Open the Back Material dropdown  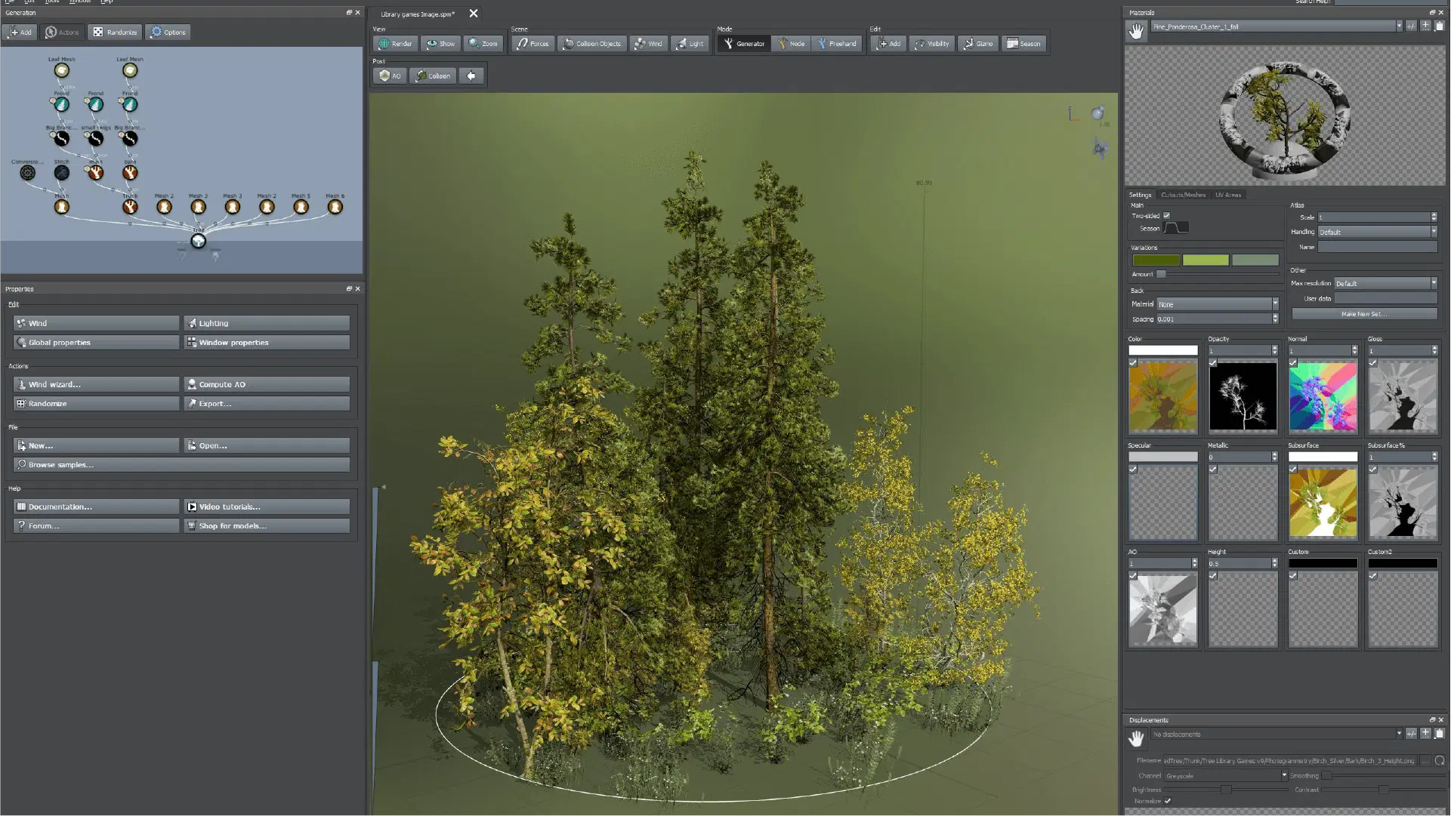point(1217,304)
